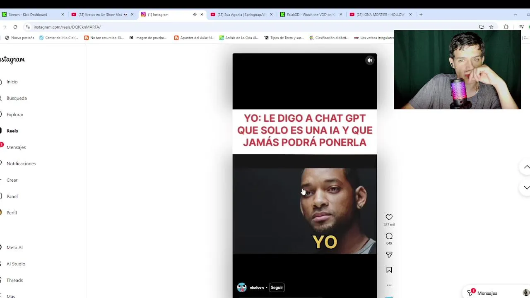The width and height of the screenshot is (530, 298).
Task: Go to previous reel with up chevron
Action: coord(527,167)
